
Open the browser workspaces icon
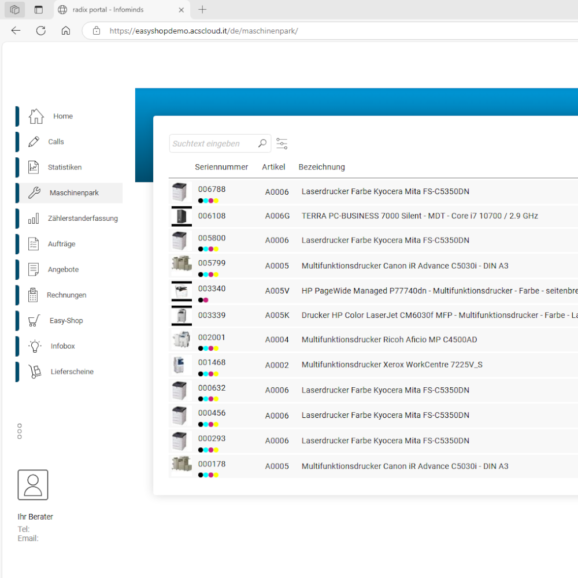(x=15, y=10)
